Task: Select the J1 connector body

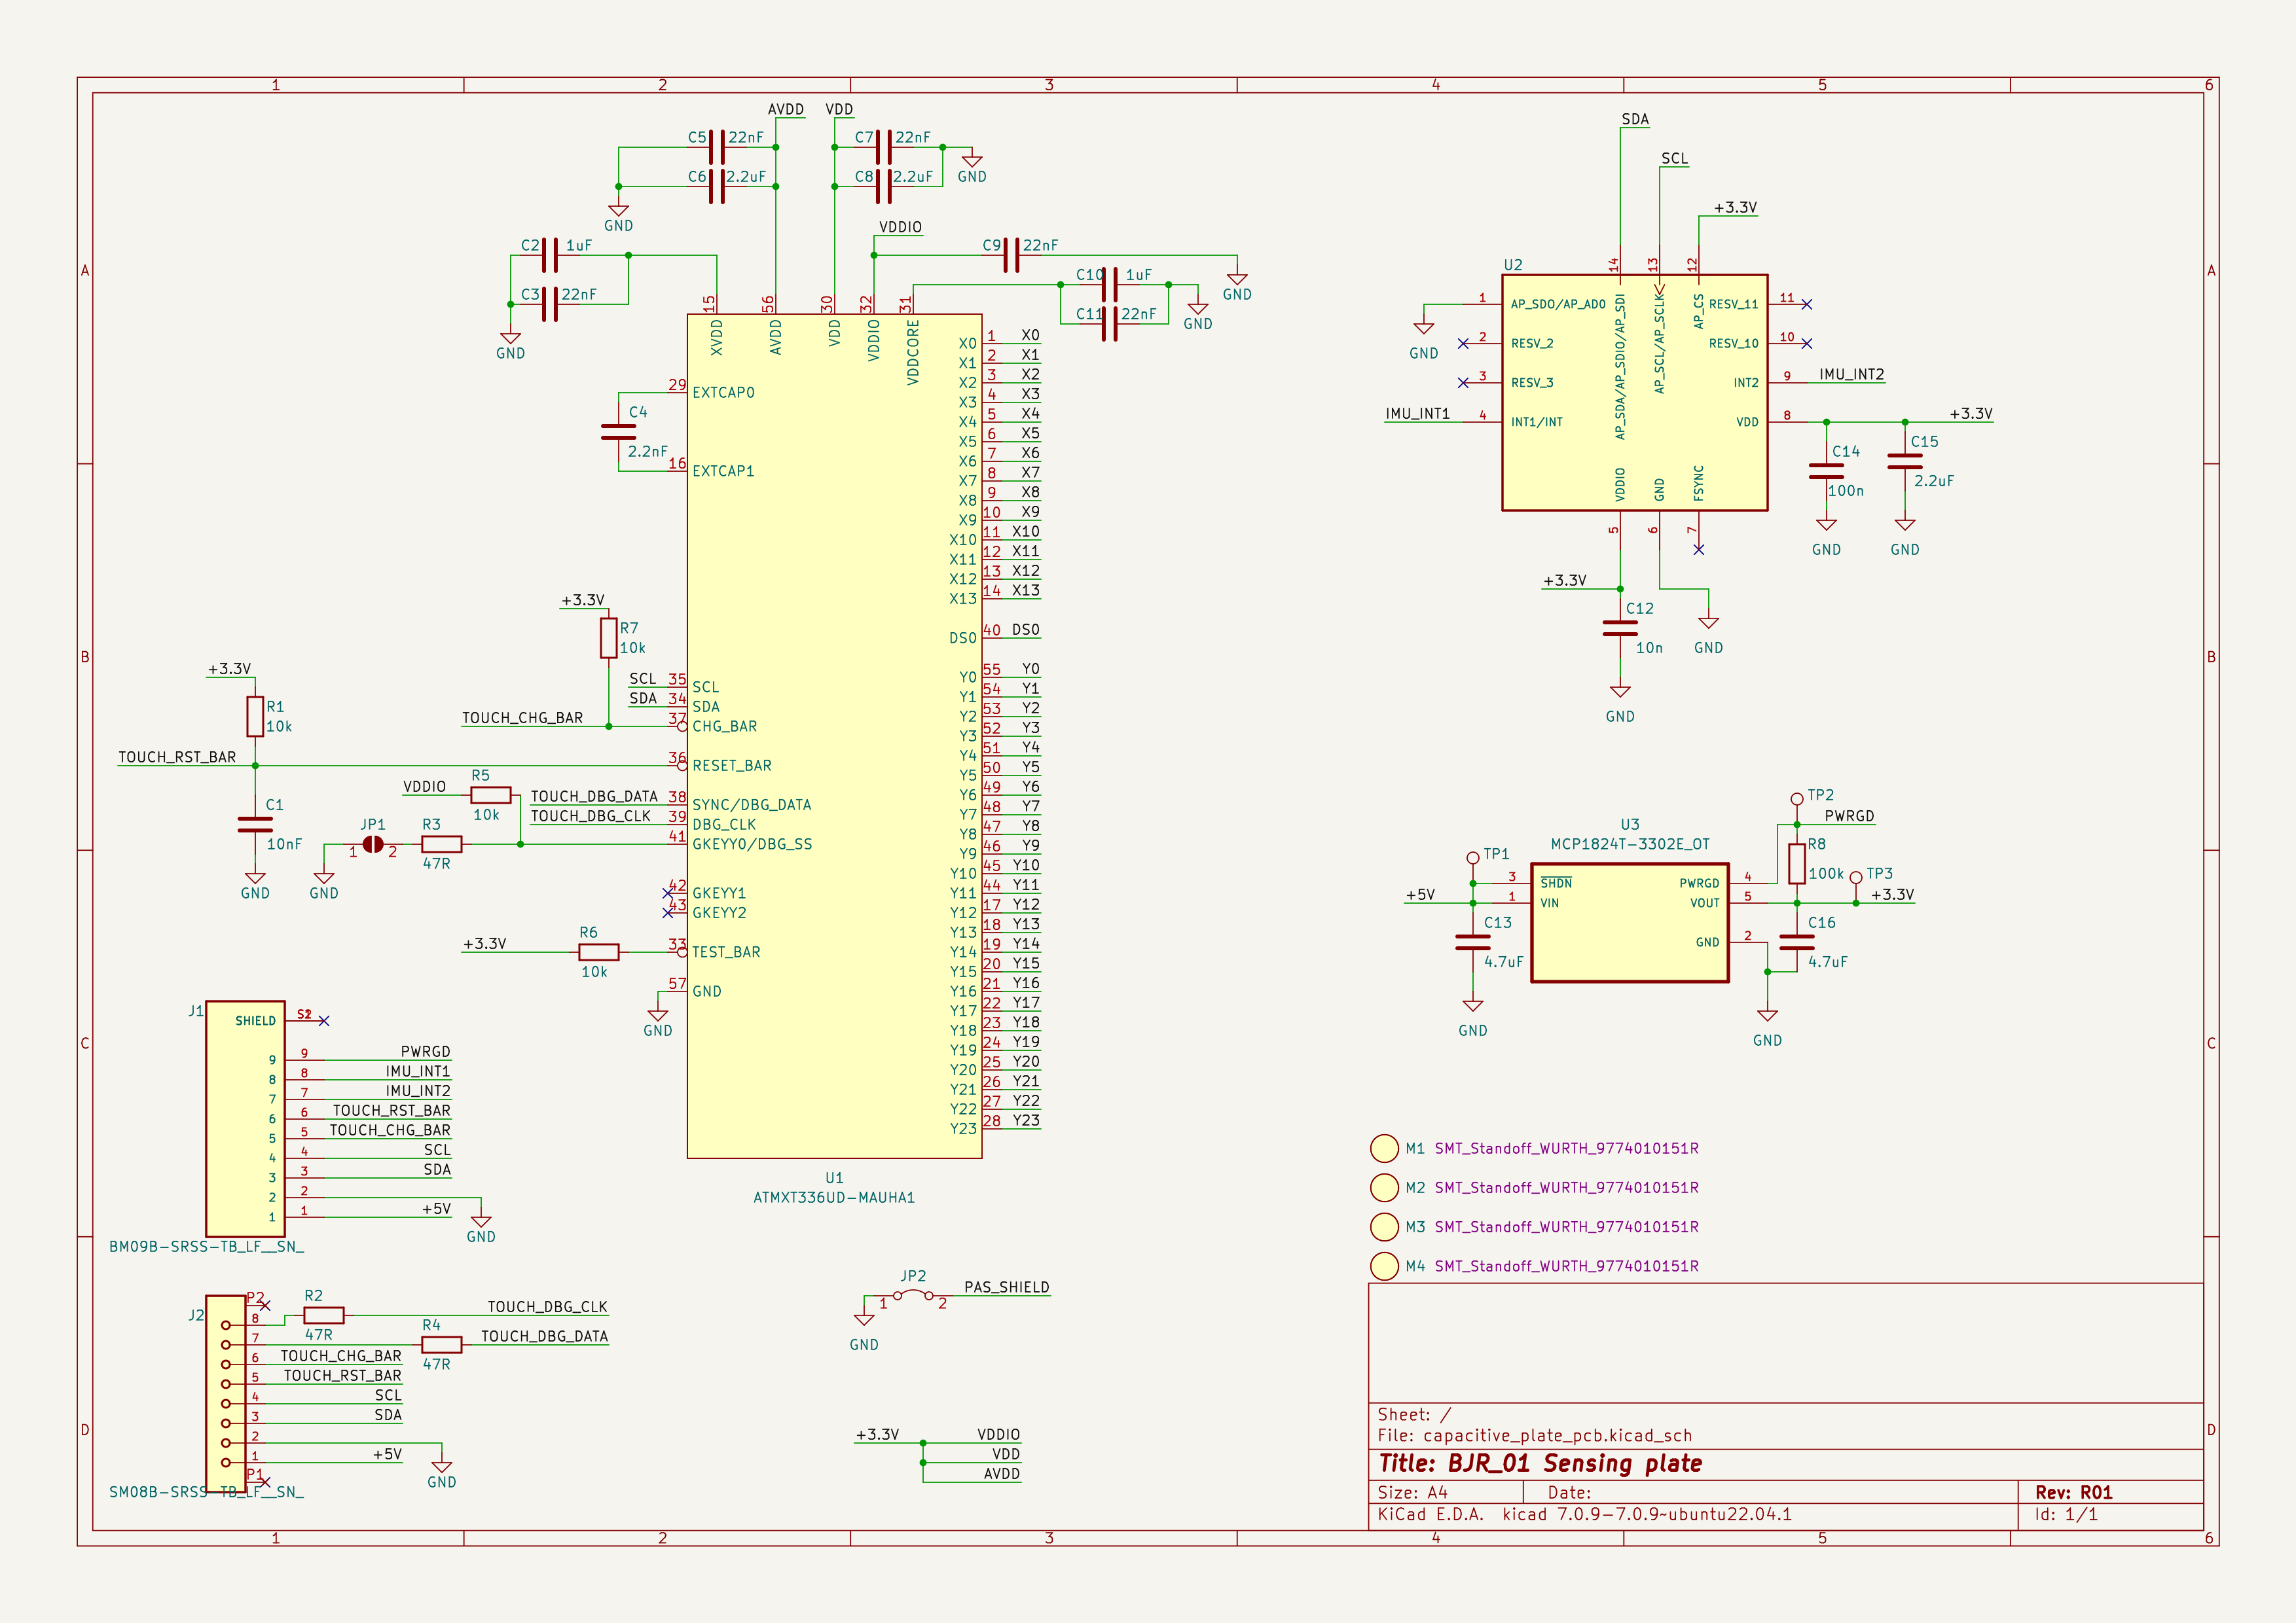Action: click(x=245, y=1119)
